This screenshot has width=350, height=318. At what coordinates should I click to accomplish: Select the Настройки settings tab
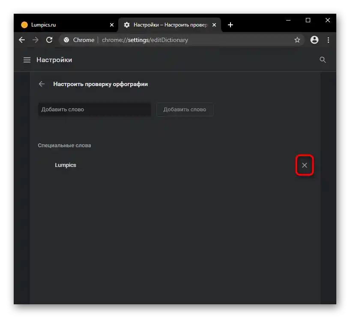(x=170, y=25)
